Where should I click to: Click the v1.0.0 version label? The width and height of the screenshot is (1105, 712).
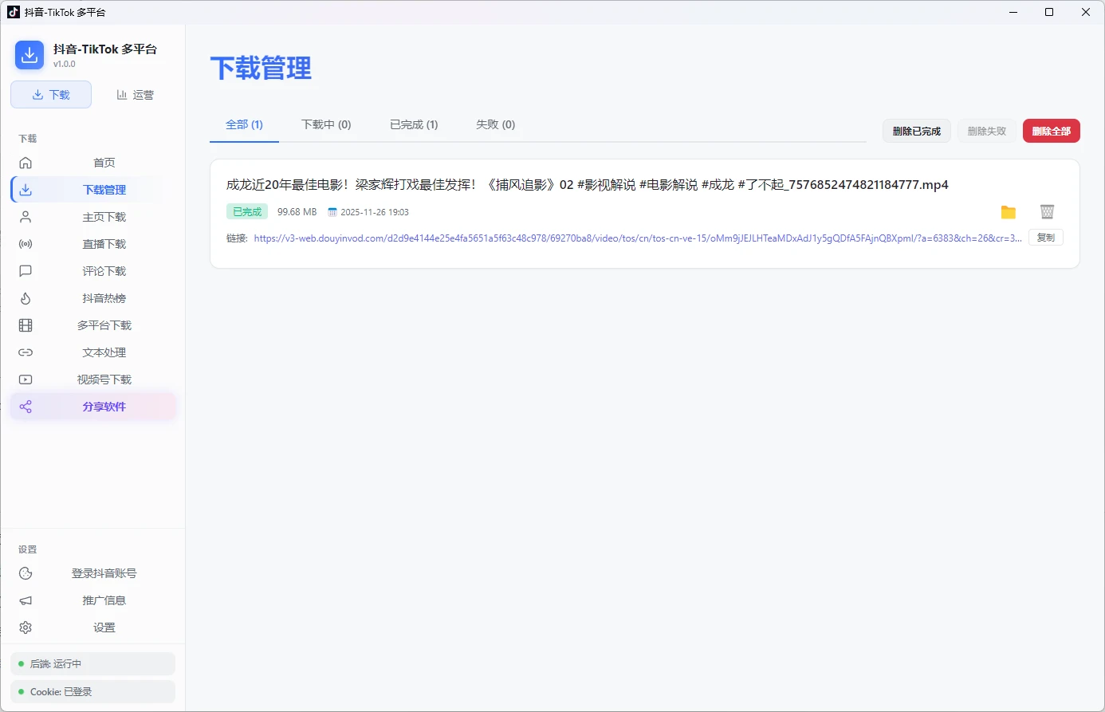65,64
